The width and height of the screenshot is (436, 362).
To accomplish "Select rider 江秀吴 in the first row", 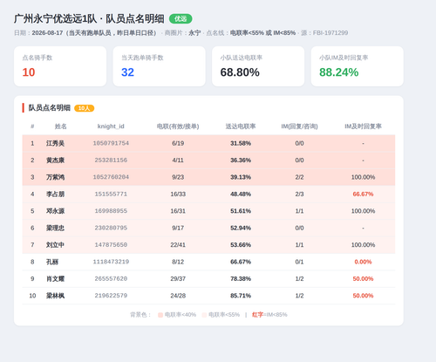I will pos(55,143).
